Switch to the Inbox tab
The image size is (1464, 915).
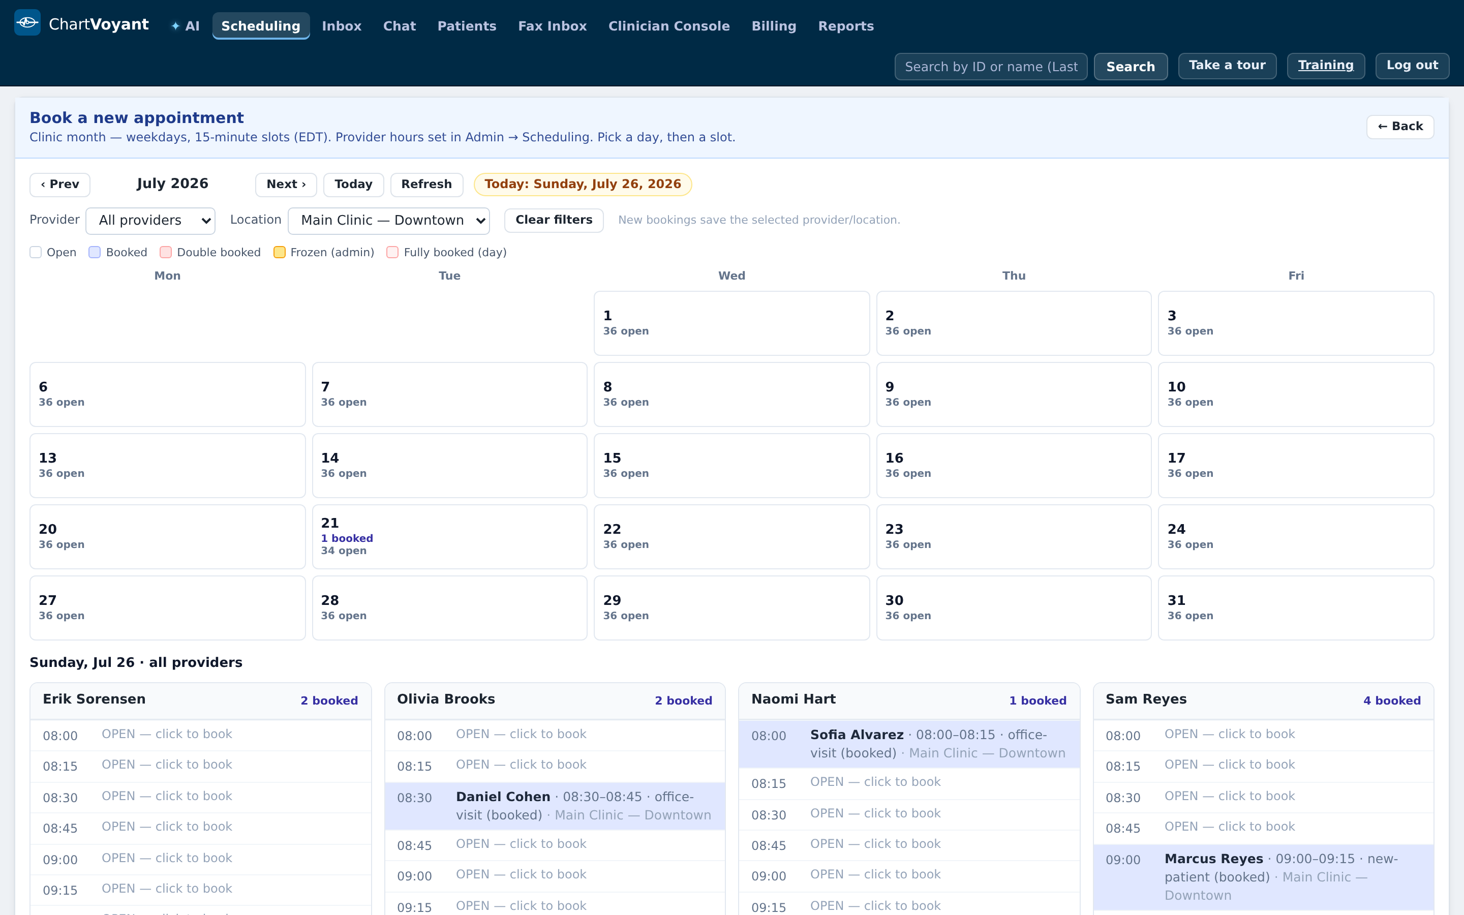click(x=341, y=26)
